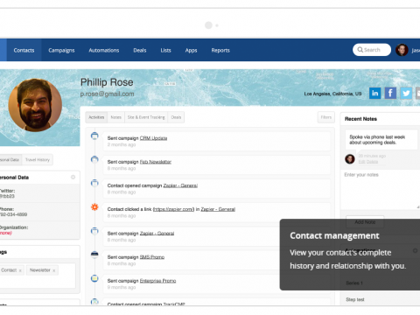Click the Step test automation entry
This screenshot has width=420, height=315.
click(355, 299)
